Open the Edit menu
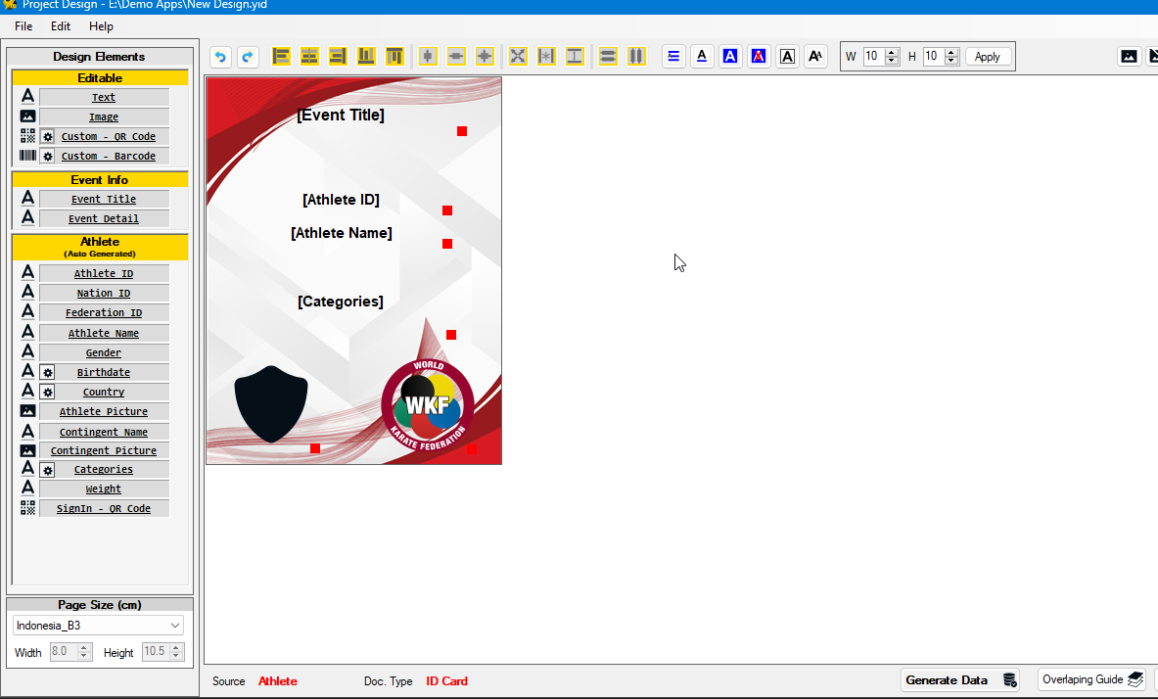The image size is (1158, 699). [60, 26]
